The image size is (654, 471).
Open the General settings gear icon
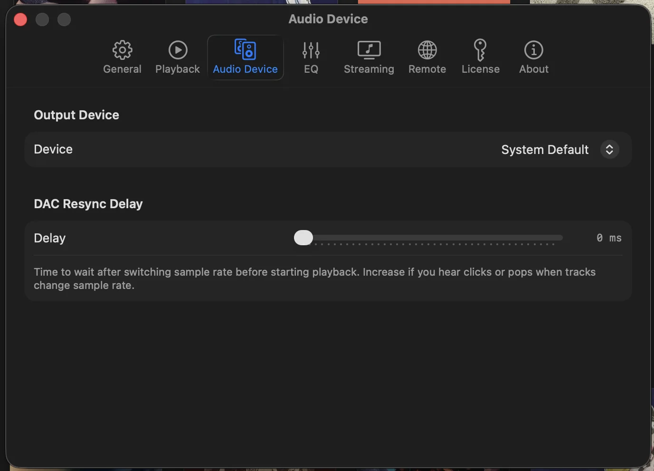[122, 50]
